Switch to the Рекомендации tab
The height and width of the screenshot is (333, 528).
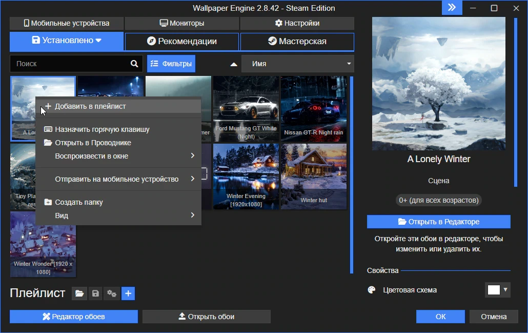pos(182,41)
